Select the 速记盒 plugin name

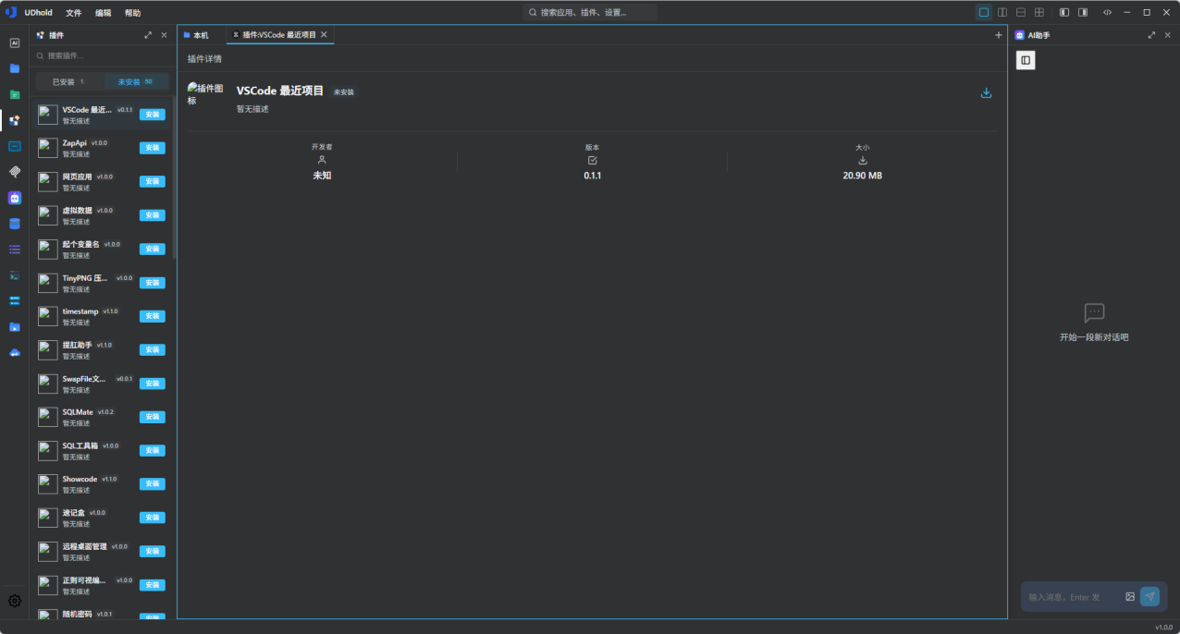[73, 513]
